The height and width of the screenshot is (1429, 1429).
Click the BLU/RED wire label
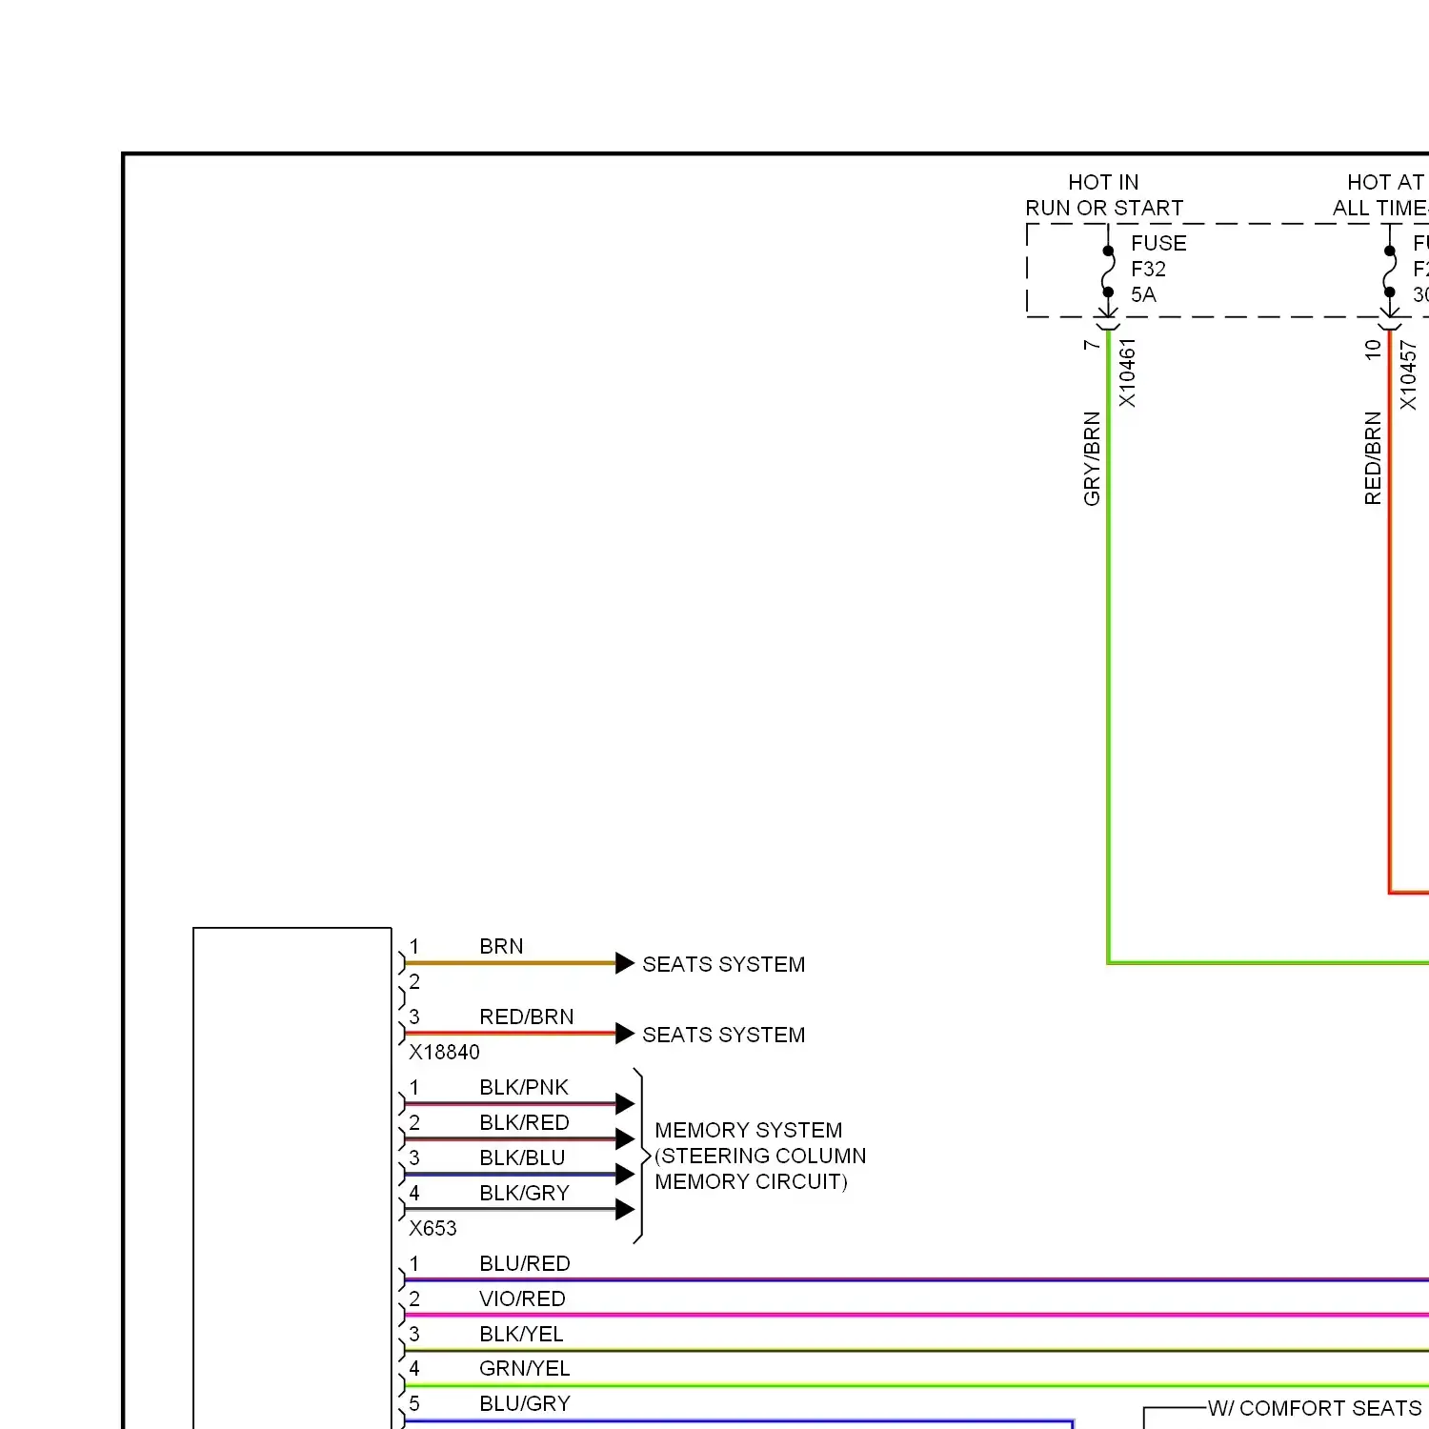click(525, 1263)
